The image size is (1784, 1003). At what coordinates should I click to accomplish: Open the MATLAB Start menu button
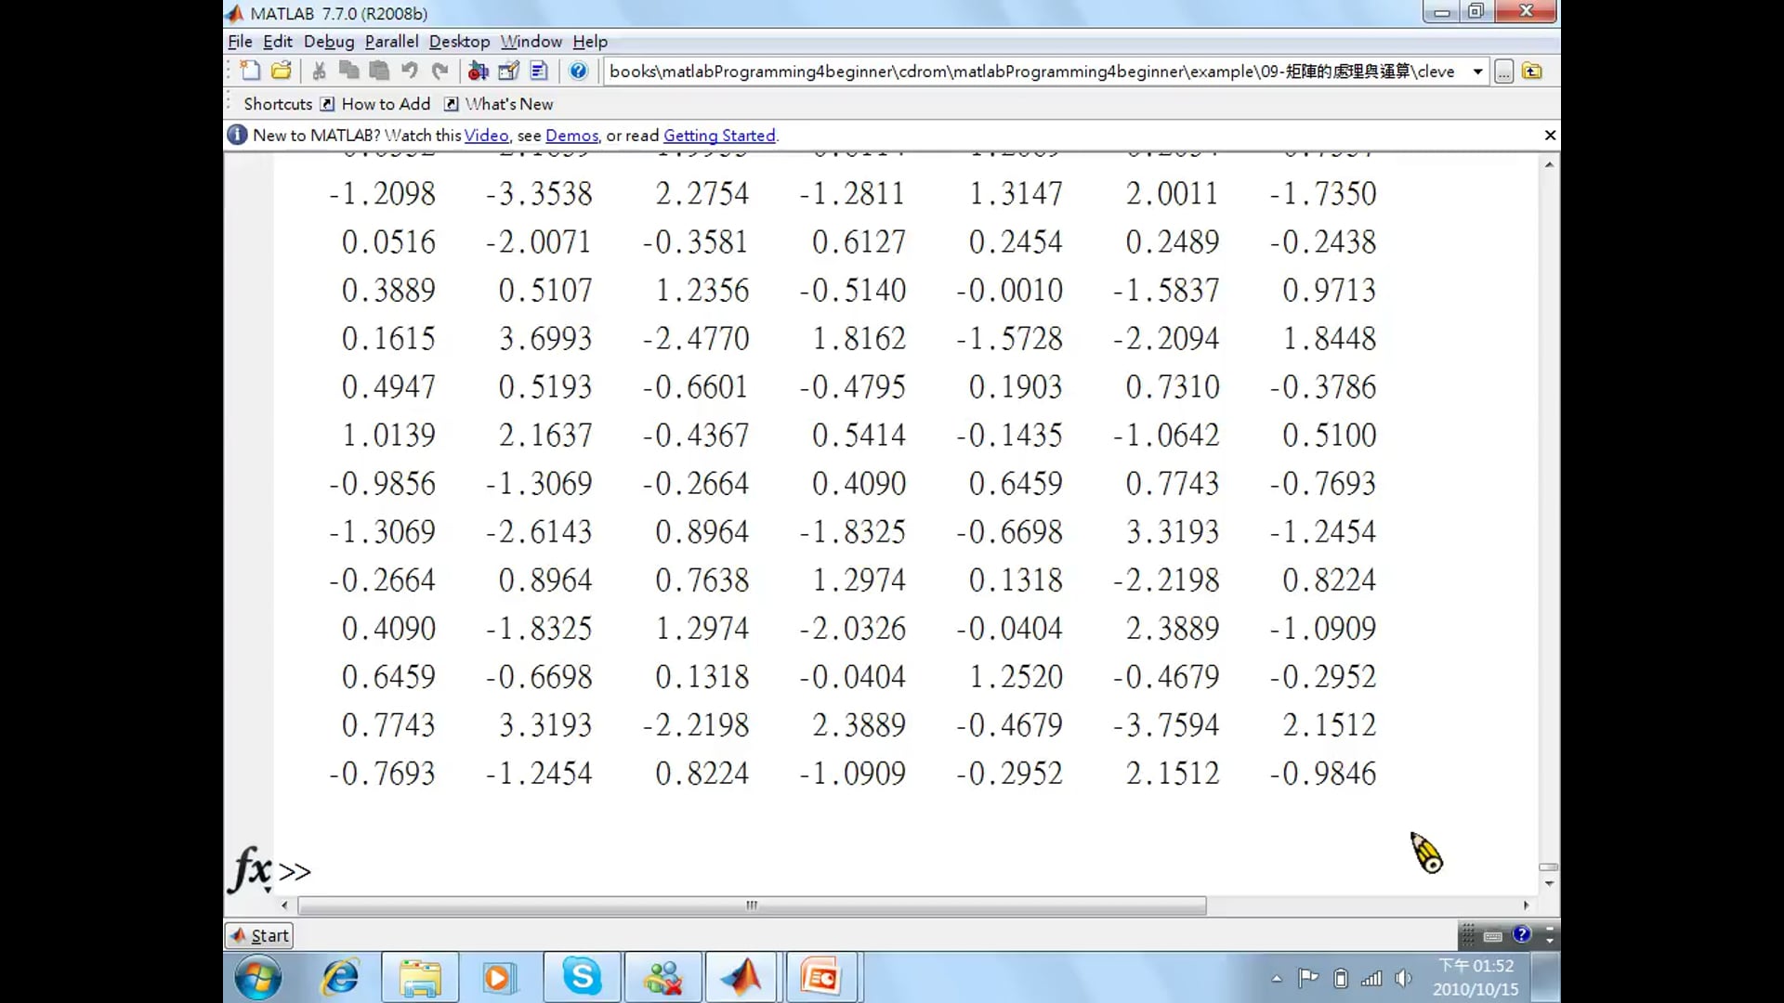coord(259,935)
